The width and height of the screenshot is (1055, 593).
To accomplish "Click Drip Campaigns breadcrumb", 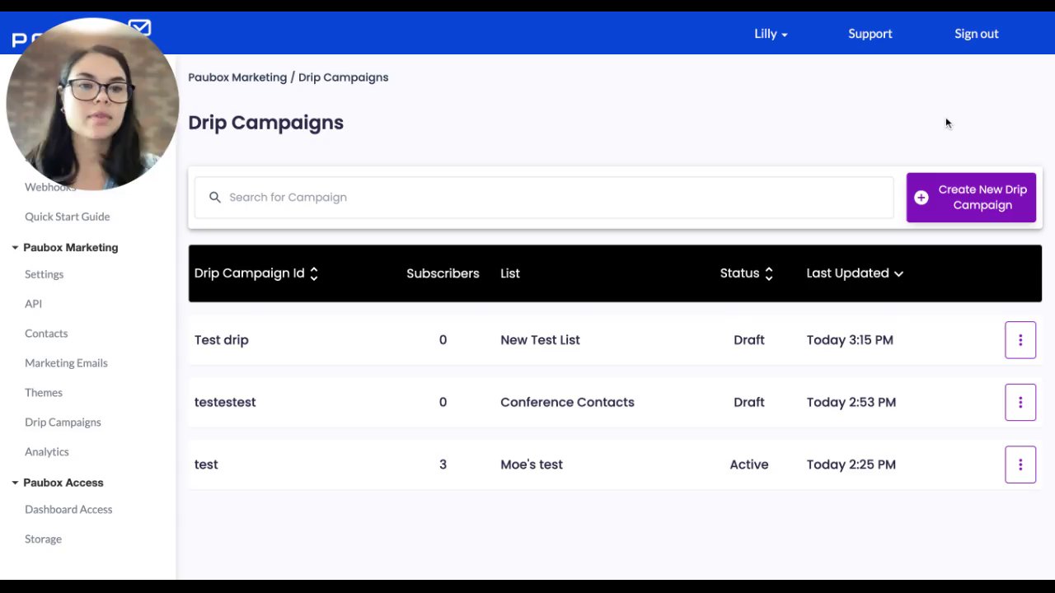I will tap(343, 77).
